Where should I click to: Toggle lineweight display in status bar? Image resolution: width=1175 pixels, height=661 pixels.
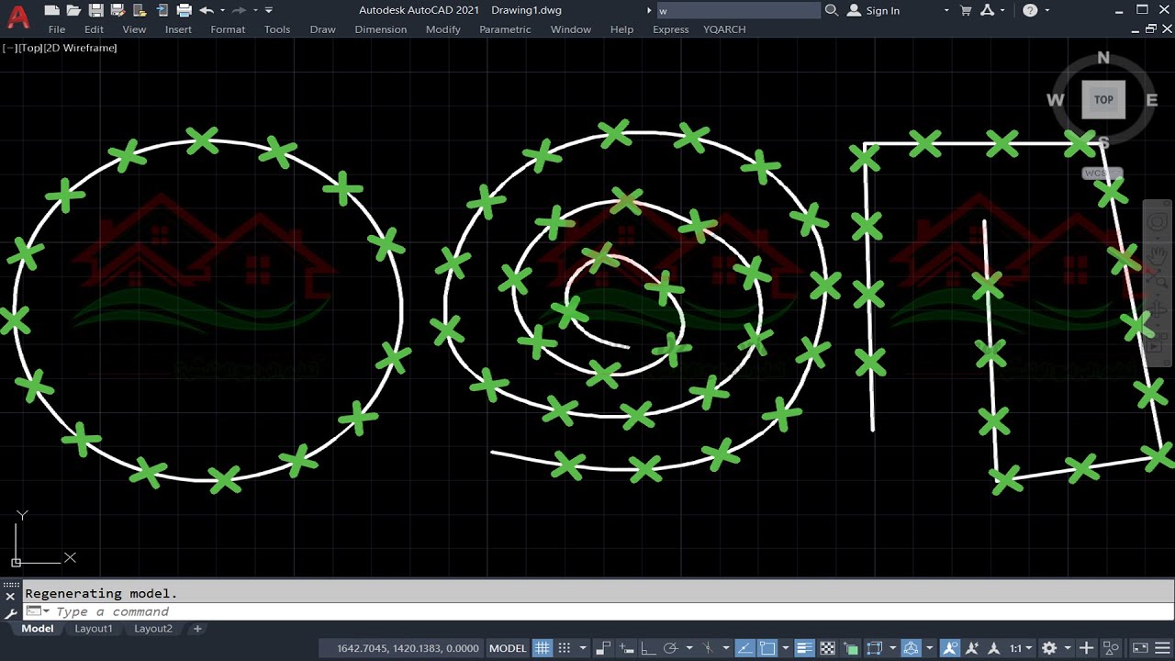point(804,648)
